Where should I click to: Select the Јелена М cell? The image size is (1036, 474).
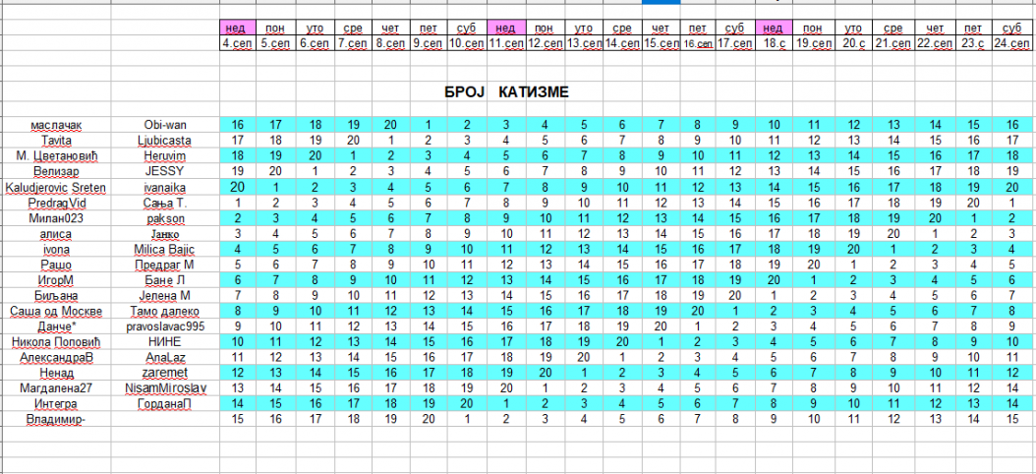pos(165,295)
